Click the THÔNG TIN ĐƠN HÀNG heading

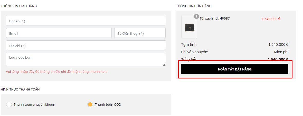pos(194,6)
